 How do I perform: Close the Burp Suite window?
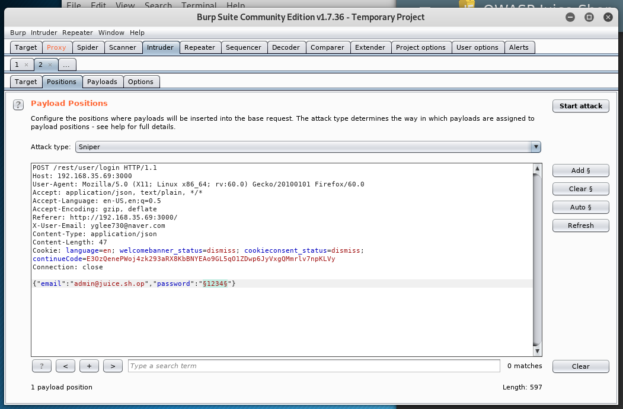point(608,17)
